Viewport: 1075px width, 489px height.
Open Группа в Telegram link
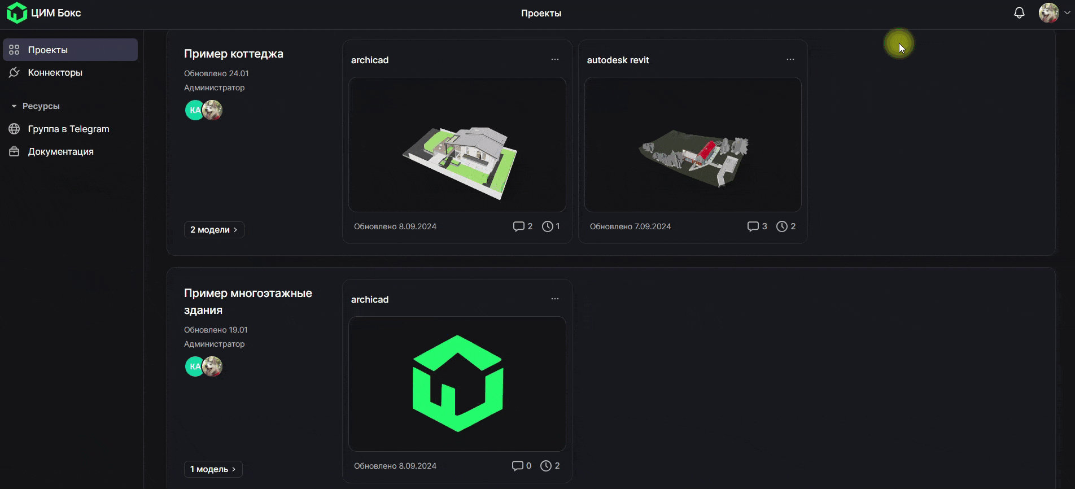69,129
